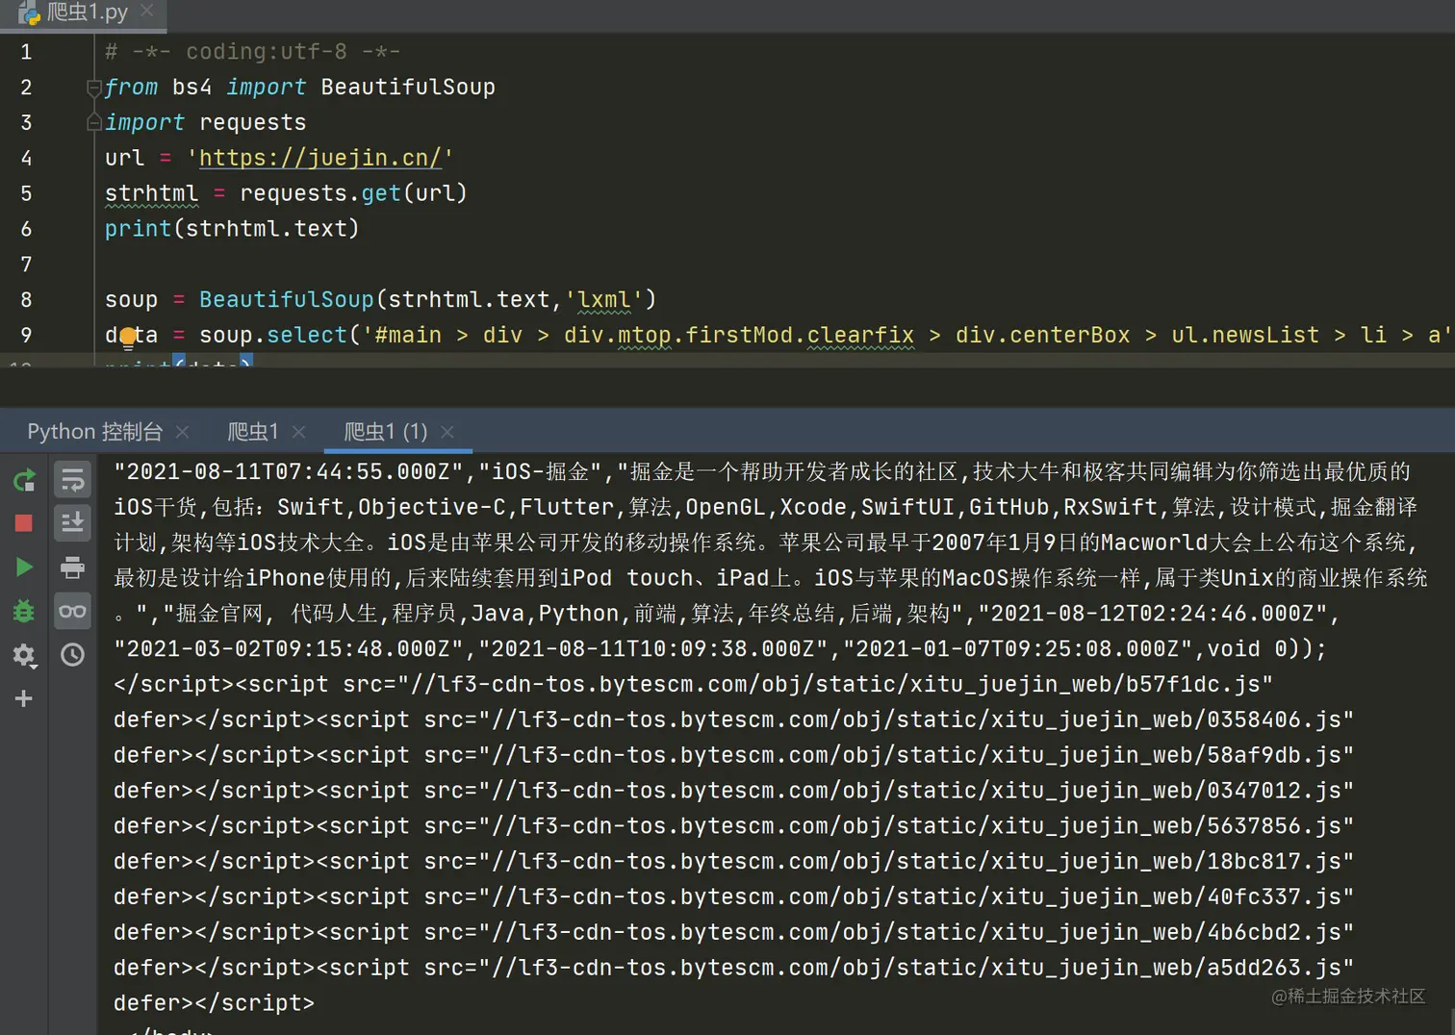The height and width of the screenshot is (1035, 1455).
Task: Click 'select' method on line 9
Action: [x=307, y=336]
